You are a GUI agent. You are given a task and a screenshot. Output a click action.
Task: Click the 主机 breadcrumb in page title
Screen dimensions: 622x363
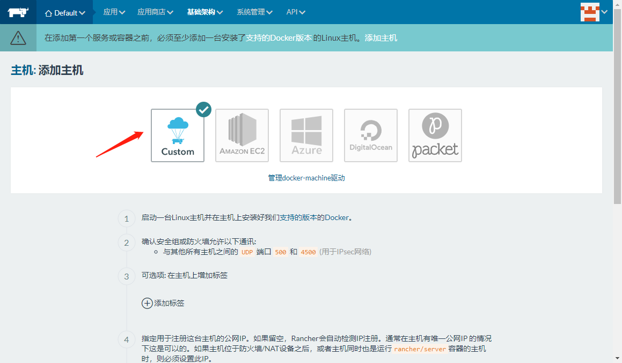click(22, 71)
